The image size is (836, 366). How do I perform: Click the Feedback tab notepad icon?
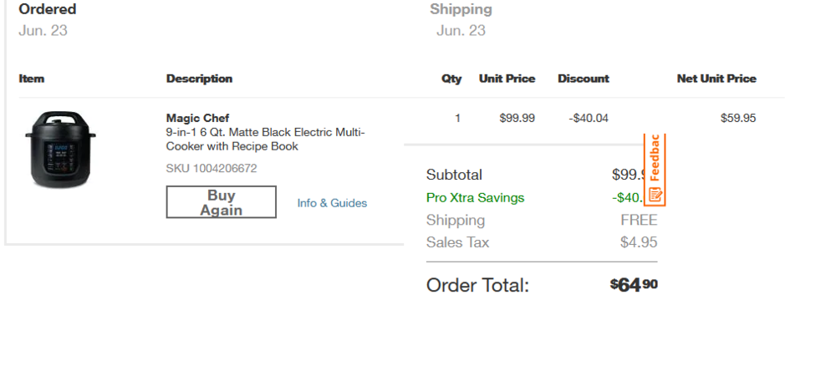[655, 196]
